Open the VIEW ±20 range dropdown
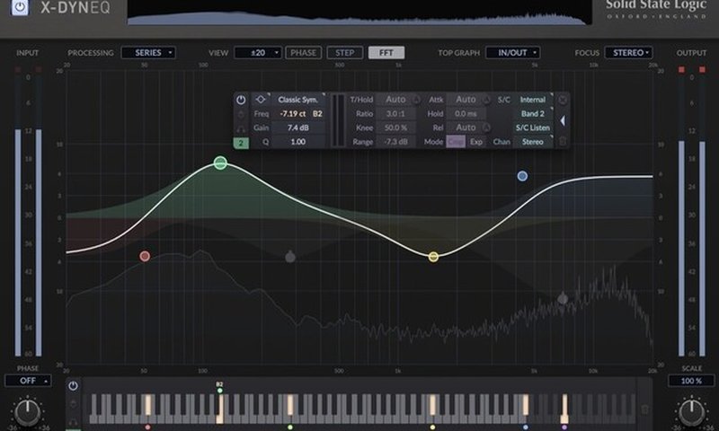 point(258,53)
